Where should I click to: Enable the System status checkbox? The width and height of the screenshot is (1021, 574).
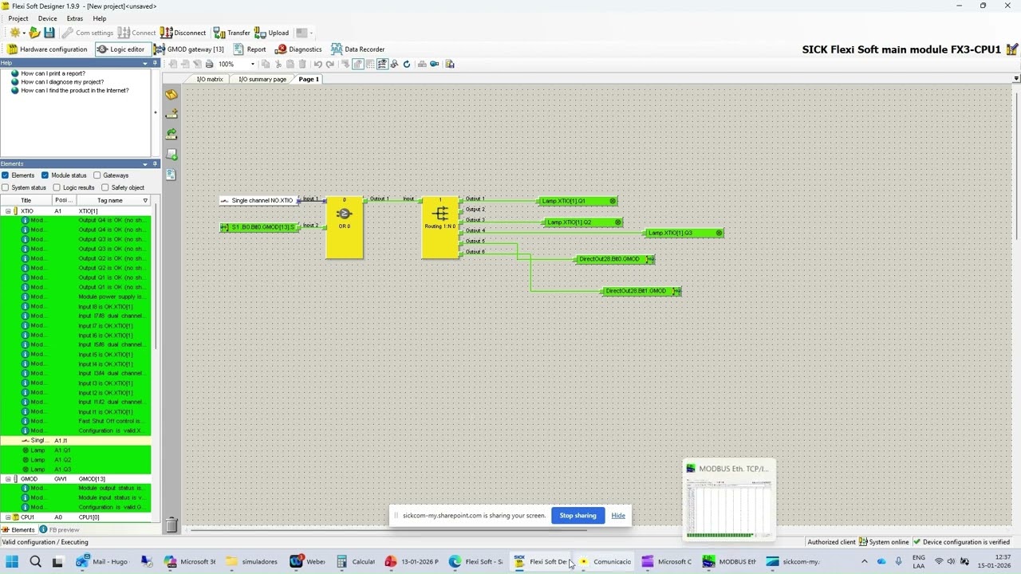5,187
